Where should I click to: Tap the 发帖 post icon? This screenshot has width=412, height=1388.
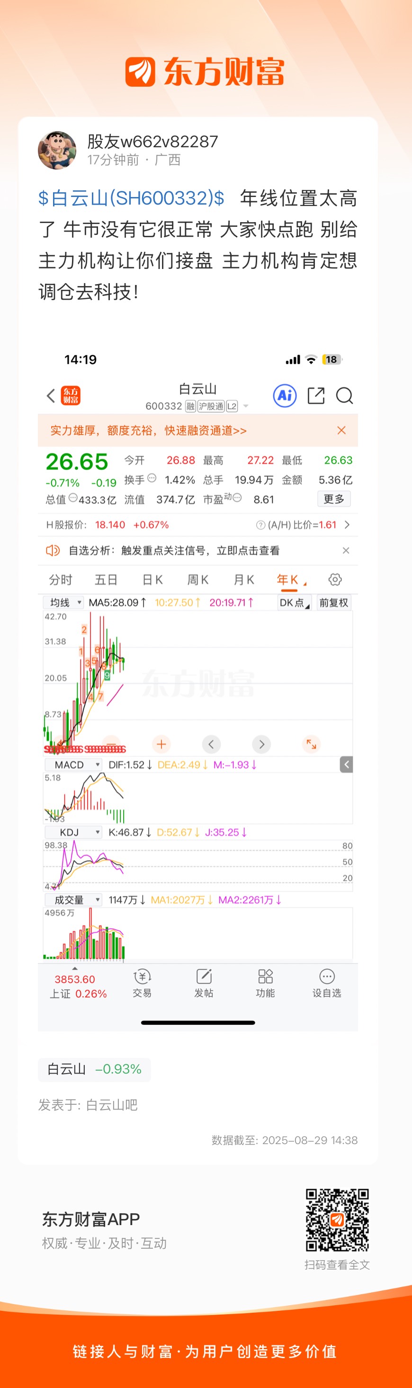[x=204, y=983]
